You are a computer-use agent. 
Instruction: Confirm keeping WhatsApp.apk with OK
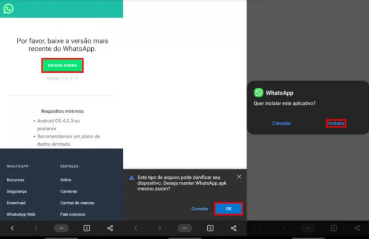tap(229, 209)
